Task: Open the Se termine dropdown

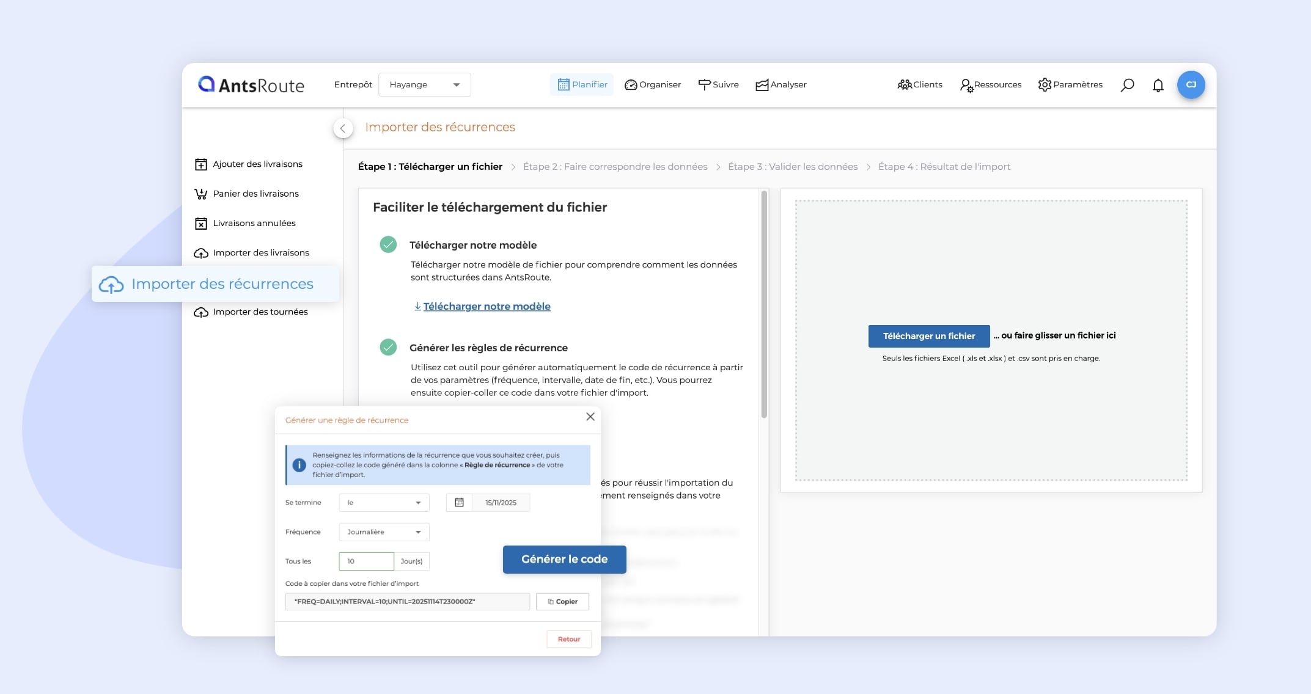Action: [384, 502]
